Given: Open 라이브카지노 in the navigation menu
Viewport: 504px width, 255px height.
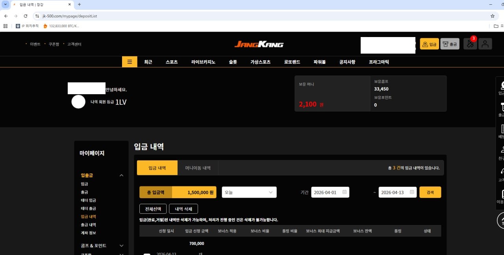Looking at the screenshot, I should 203,62.
